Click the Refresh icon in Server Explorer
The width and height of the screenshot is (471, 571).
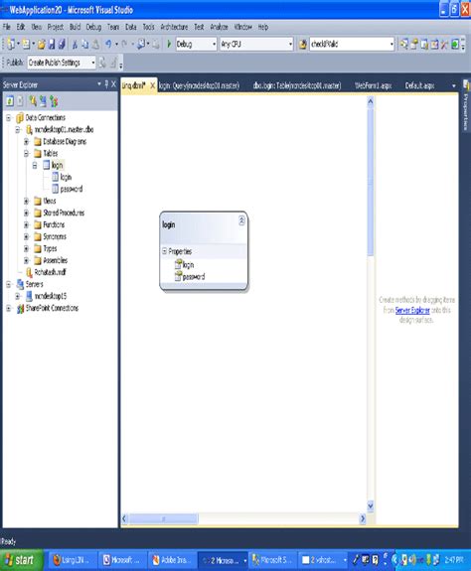click(x=10, y=101)
